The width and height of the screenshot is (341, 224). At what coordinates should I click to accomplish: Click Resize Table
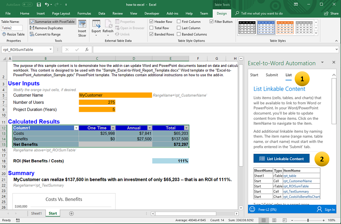(x=13, y=34)
